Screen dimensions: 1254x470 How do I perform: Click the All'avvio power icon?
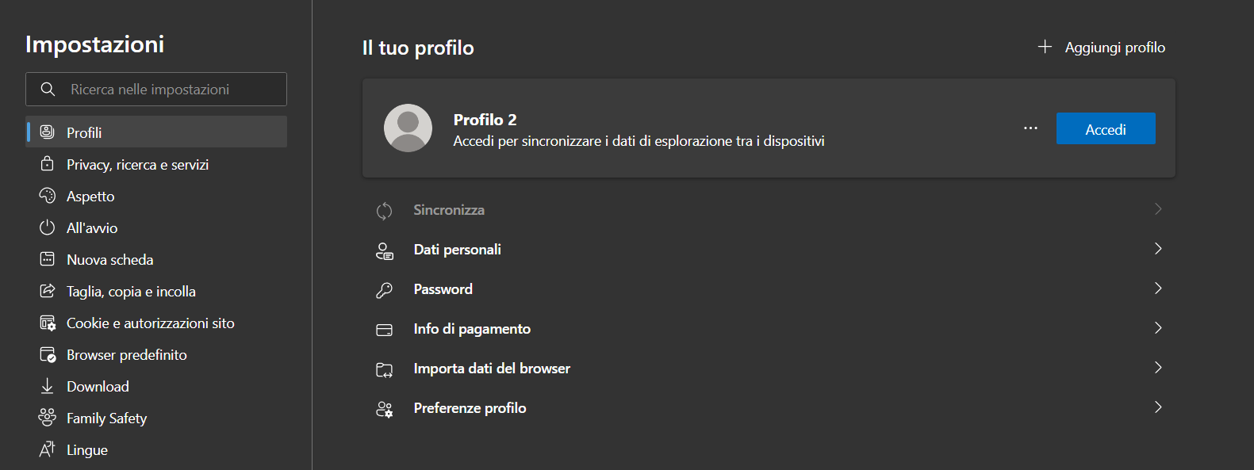tap(48, 227)
